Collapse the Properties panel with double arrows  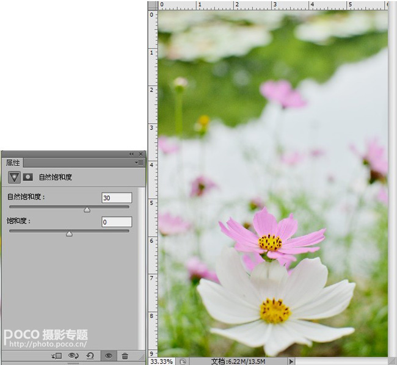tap(131, 154)
